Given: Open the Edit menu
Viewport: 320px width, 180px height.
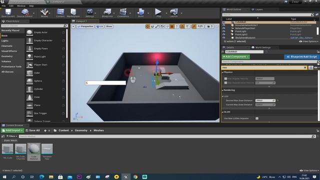Looking at the screenshot, I should pyautogui.click(x=11, y=6).
